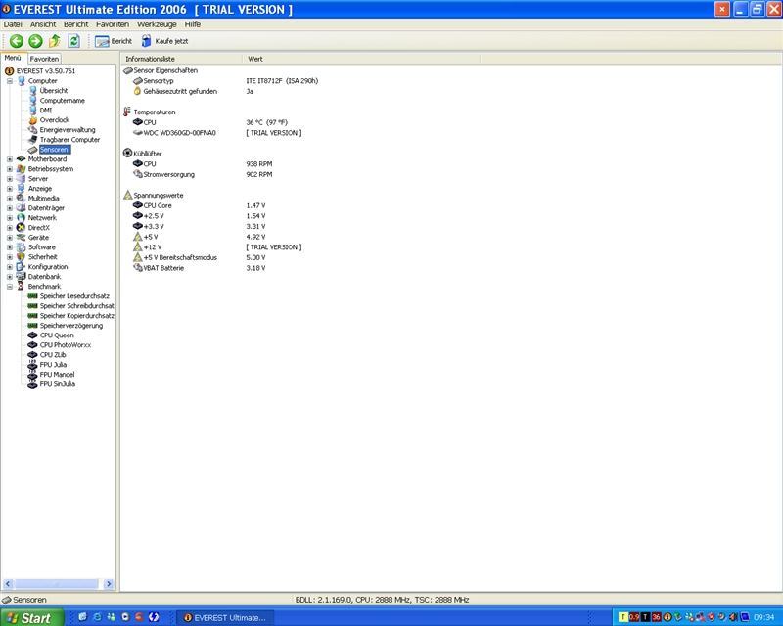Select Übersicht under Computer
Image resolution: width=783 pixels, height=626 pixels.
coord(54,91)
